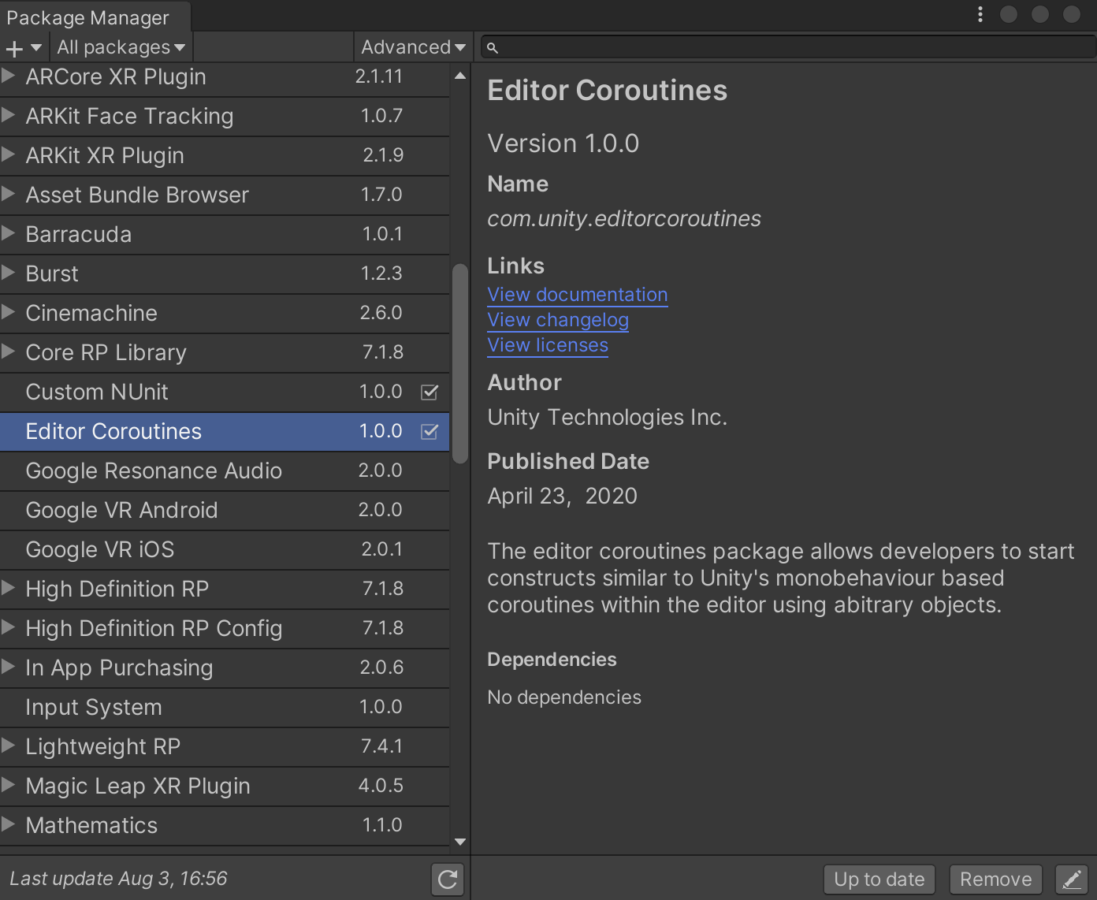Select the Custom NUnit package
The image size is (1097, 900).
pyautogui.click(x=225, y=392)
